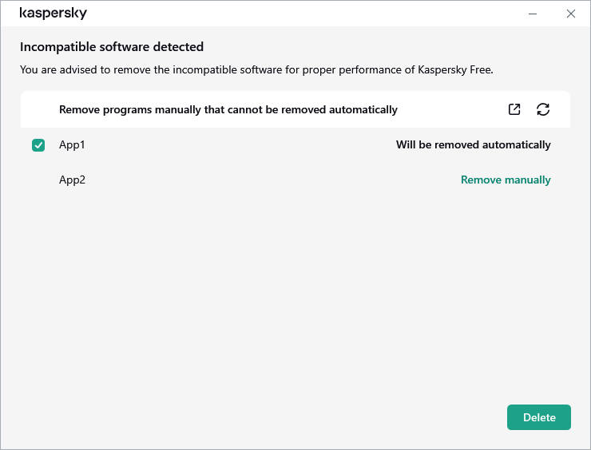Close the Kaspersky installer window
This screenshot has height=450, width=591.
point(570,14)
